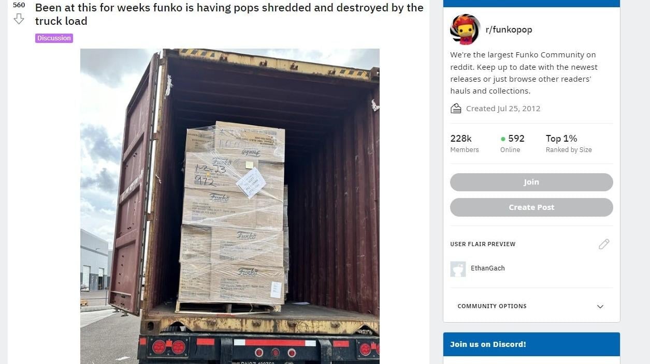
Task: Click the EthanGach username
Action: tap(487, 268)
